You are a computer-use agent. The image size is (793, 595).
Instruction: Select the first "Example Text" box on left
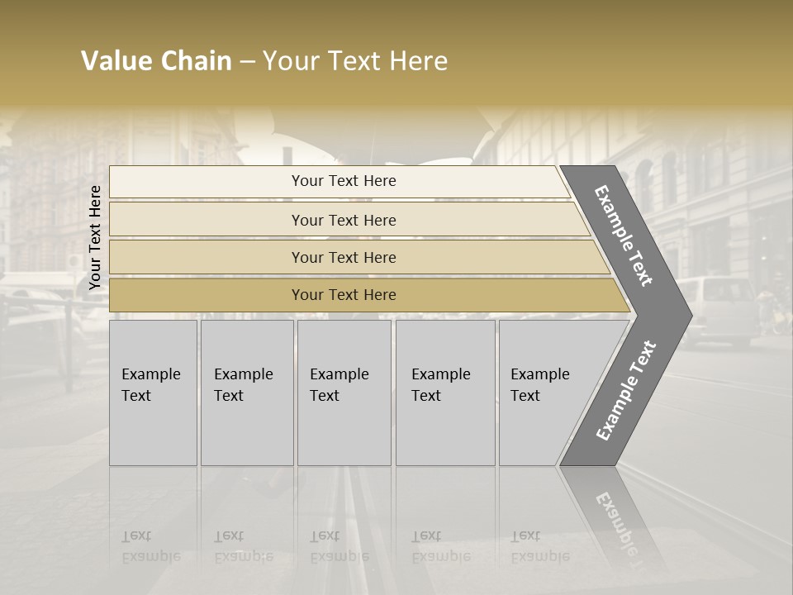coord(153,393)
